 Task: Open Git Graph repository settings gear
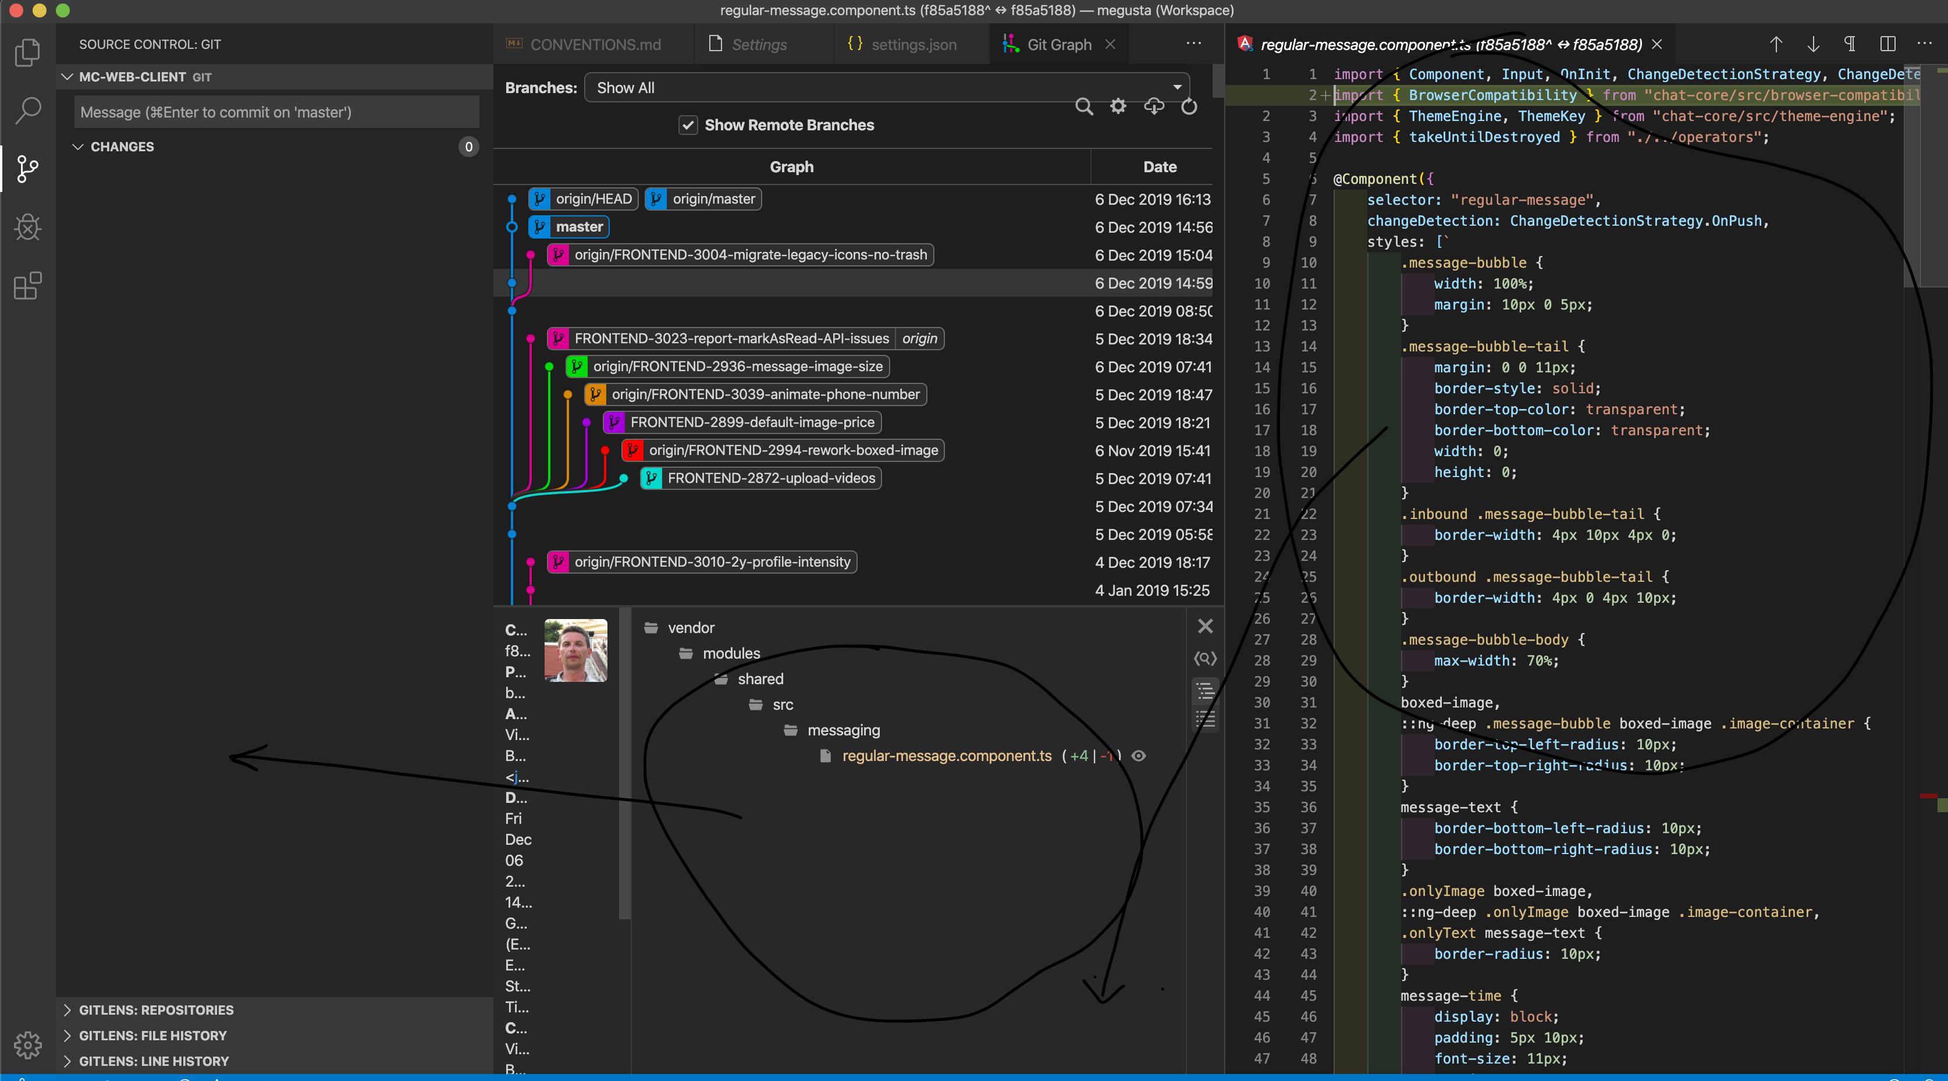point(1118,106)
